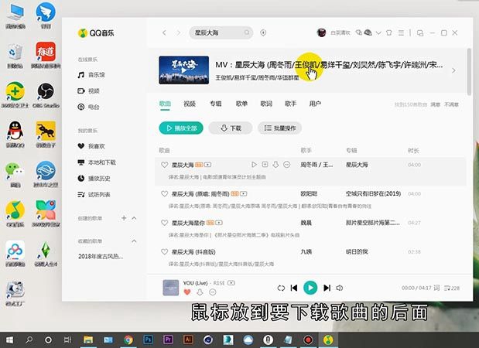The image size is (479, 348).
Task: Open album 明日的我 link
Action: click(x=357, y=252)
